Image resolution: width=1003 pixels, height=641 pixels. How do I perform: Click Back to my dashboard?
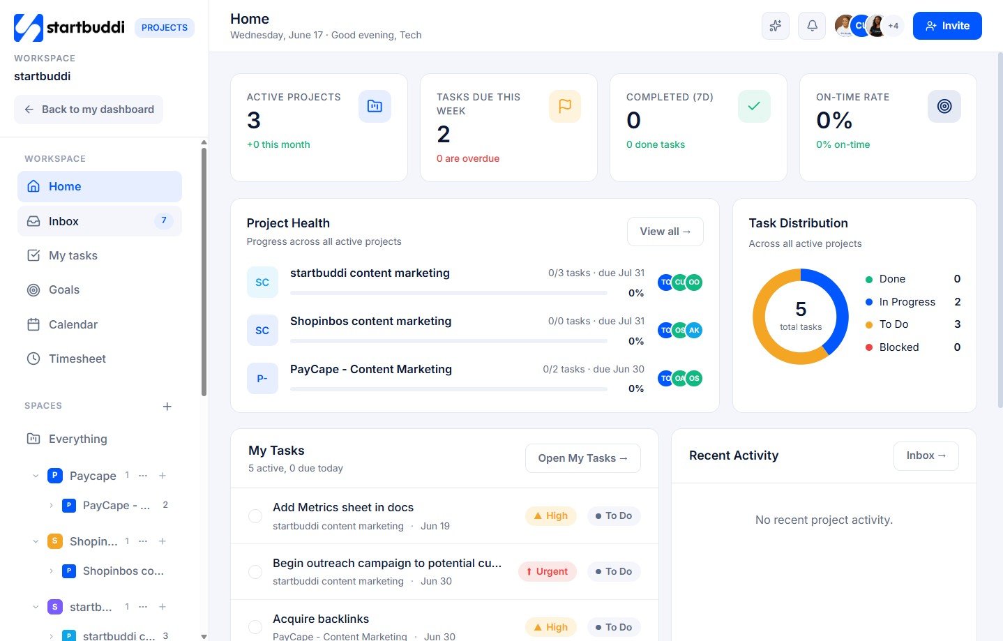coord(89,110)
